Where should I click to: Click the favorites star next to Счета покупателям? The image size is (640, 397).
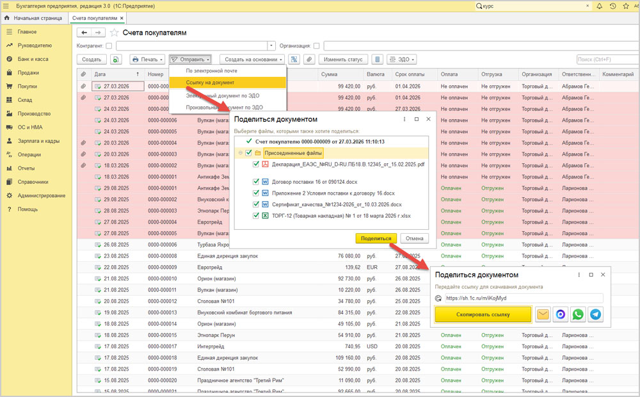115,33
